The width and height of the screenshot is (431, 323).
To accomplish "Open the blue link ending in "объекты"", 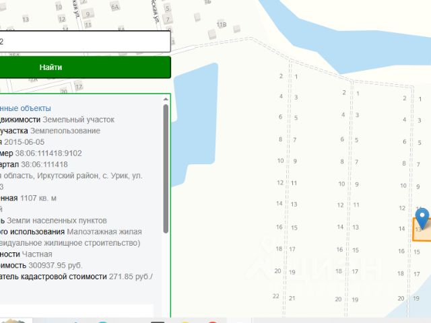I will [26, 108].
